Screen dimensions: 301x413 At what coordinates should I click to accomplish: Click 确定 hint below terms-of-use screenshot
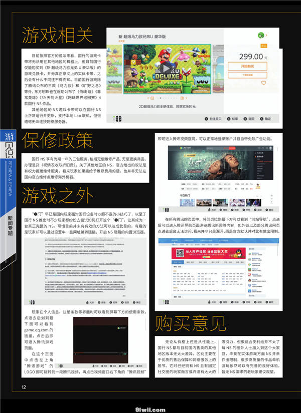pos(137,302)
